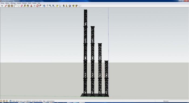Select the shortest pylon model
189x103 pixels.
pos(106,79)
